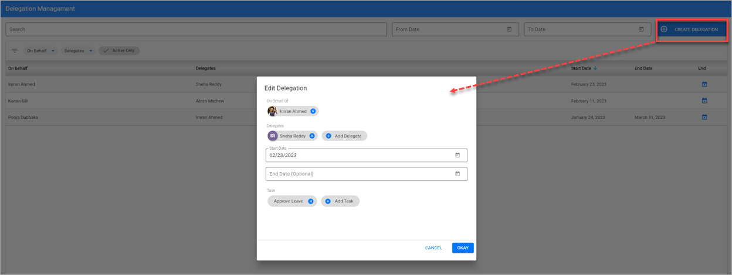This screenshot has width=732, height=275.
Task: Click Cancel in Edit Delegation dialog
Action: pyautogui.click(x=433, y=248)
